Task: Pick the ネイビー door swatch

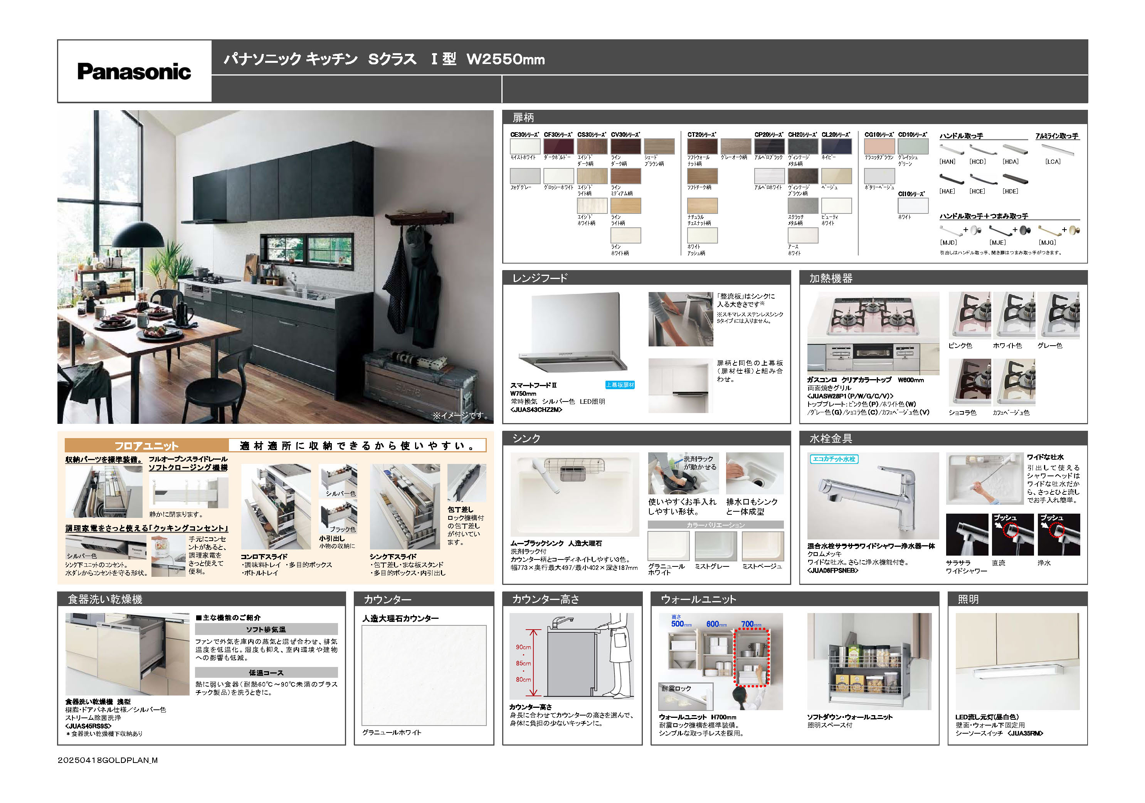Action: coord(836,146)
